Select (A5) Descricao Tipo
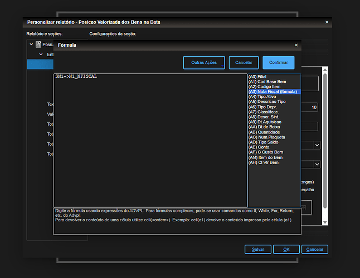Image resolution: width=360 pixels, height=278 pixels. tap(274, 102)
